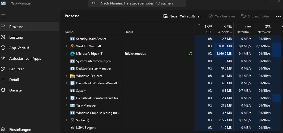This screenshot has height=133, width=283.
Task: Expand the Suche (3) process group
Action: [x=66, y=120]
